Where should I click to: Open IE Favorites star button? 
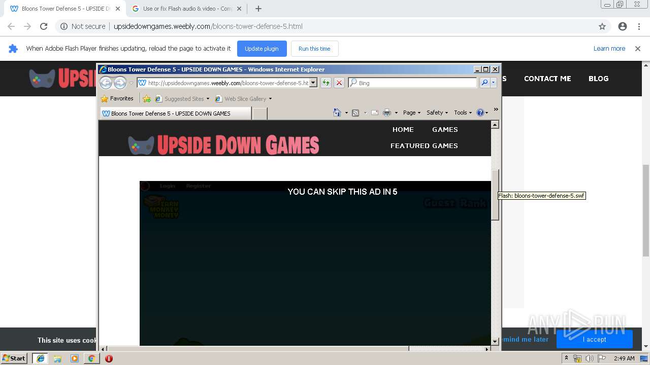105,99
